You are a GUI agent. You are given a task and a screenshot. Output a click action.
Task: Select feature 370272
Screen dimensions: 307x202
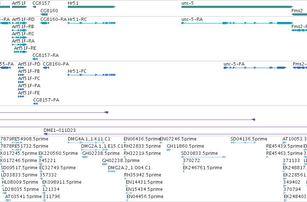(x=191, y=161)
